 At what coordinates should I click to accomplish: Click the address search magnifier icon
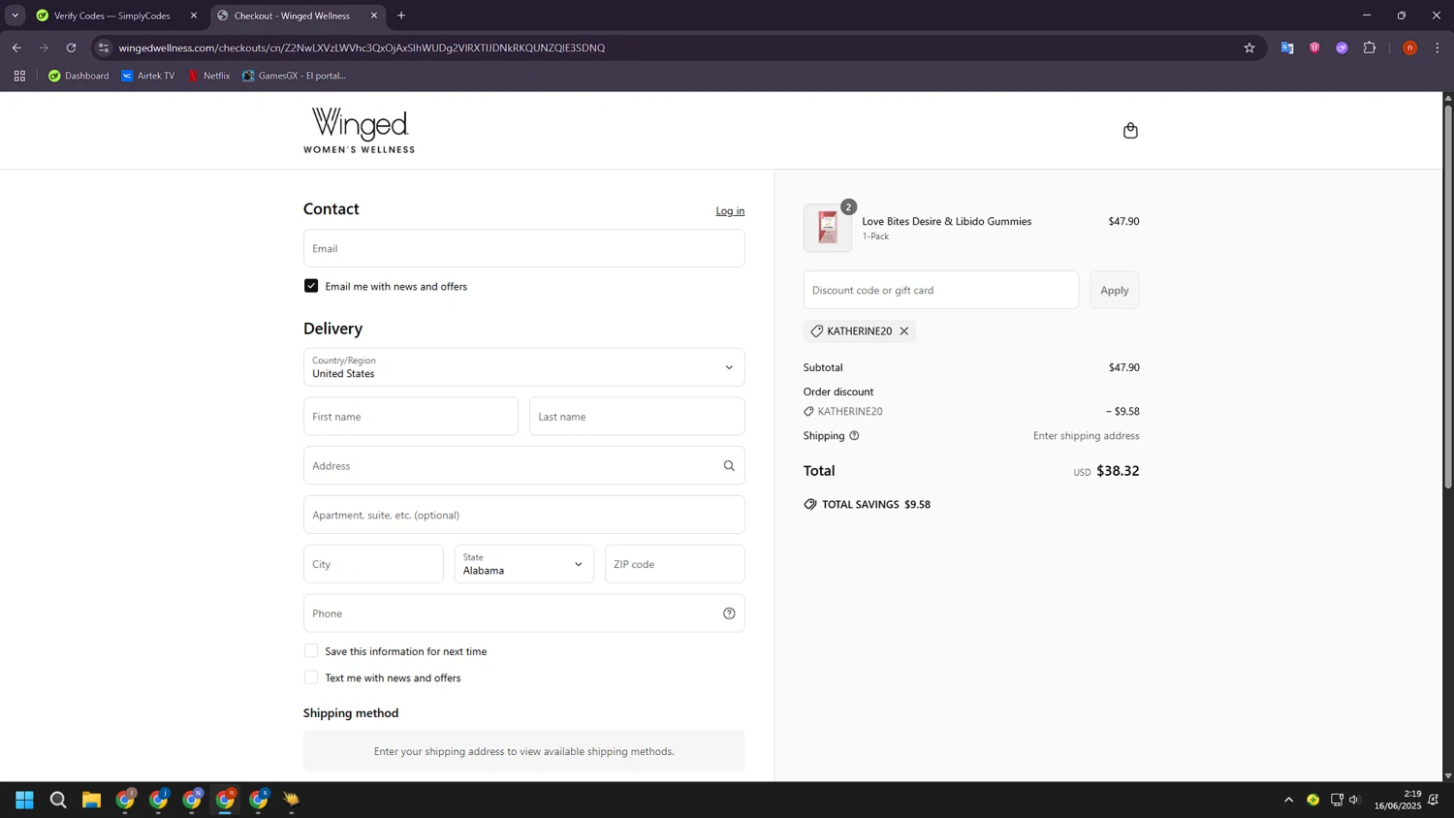729,466
